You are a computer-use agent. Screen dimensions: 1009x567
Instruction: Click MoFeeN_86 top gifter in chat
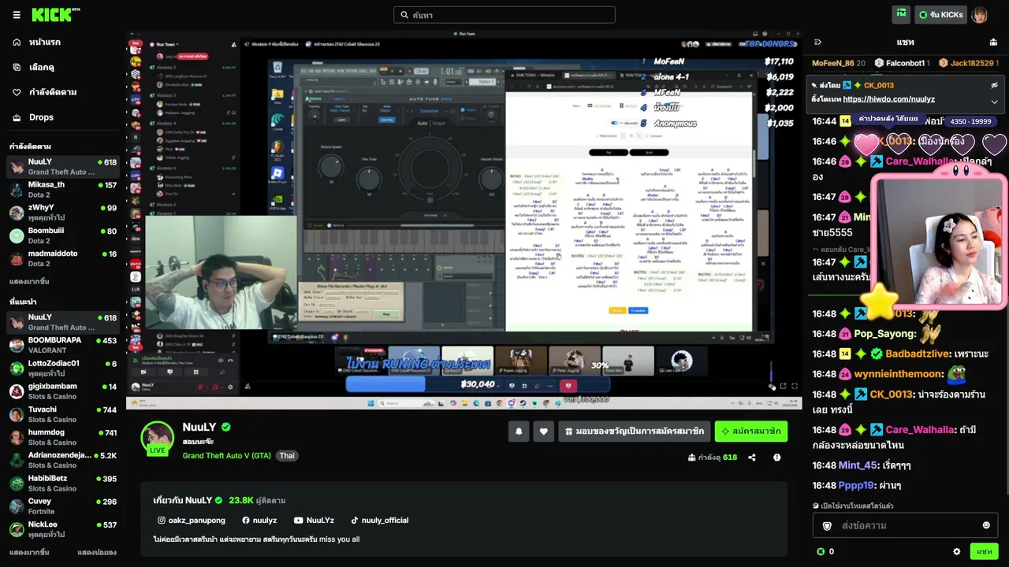tap(833, 63)
